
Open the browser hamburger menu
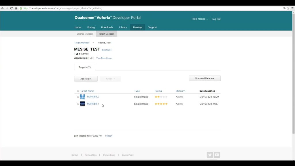tap(292, 8)
